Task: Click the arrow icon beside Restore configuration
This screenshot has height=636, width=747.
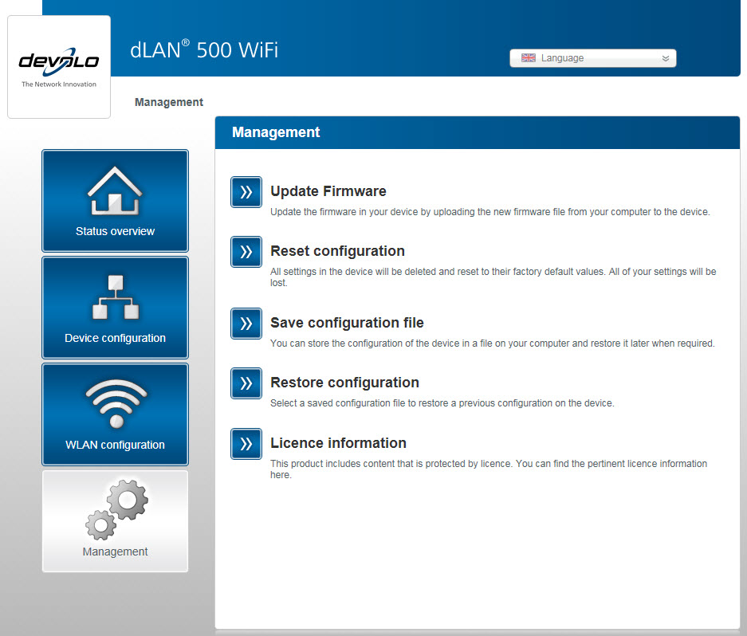Action: click(x=246, y=383)
